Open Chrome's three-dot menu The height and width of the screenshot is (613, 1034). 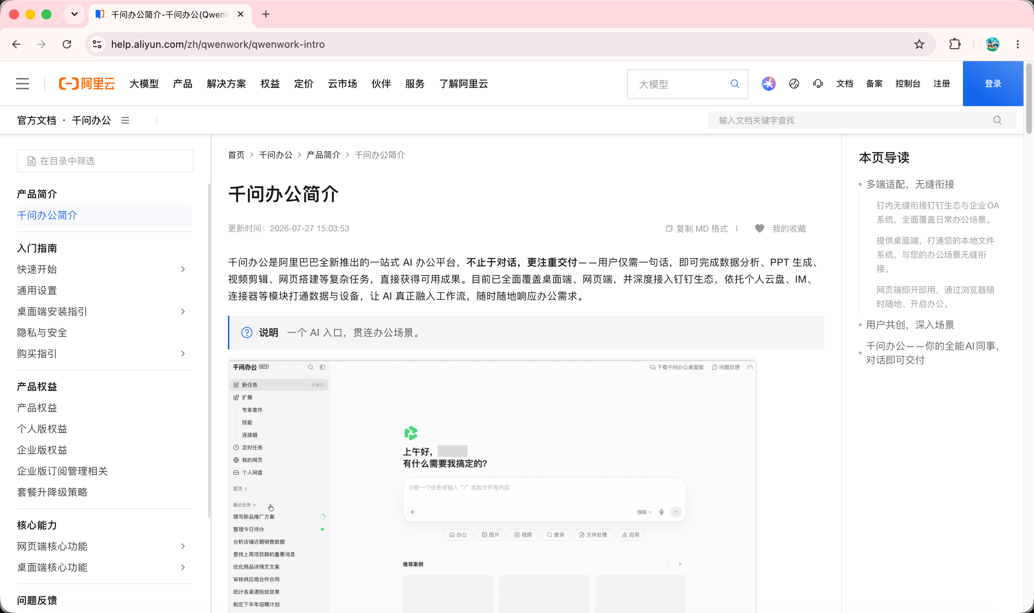(1017, 44)
